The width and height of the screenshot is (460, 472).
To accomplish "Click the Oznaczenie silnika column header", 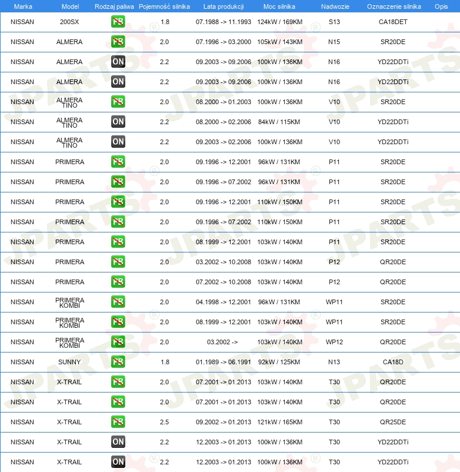I will 394,6.
